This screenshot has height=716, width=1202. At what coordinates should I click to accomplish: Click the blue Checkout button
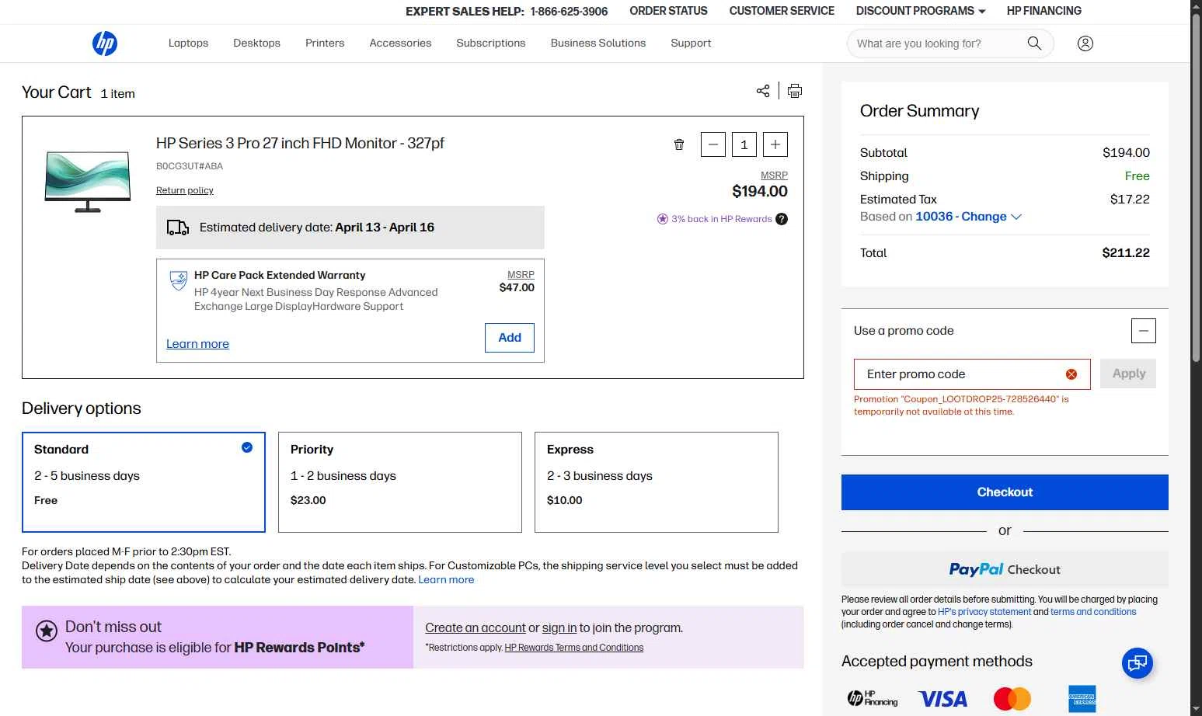[x=1005, y=492]
